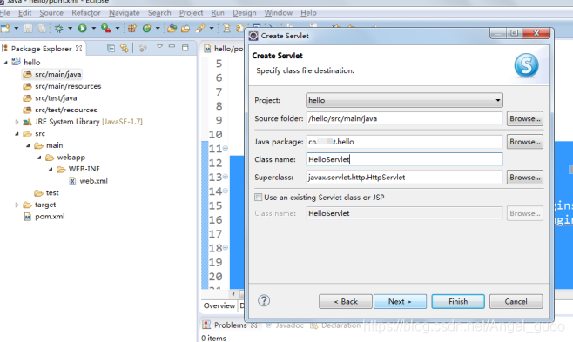Minimize the Package Explorer view
Viewport: 573px width, 342px height.
coord(172,47)
